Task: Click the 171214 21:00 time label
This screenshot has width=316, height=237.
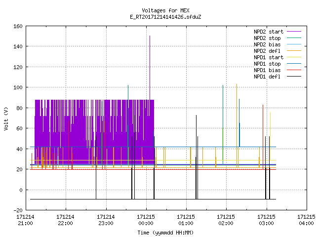Action: (25, 220)
